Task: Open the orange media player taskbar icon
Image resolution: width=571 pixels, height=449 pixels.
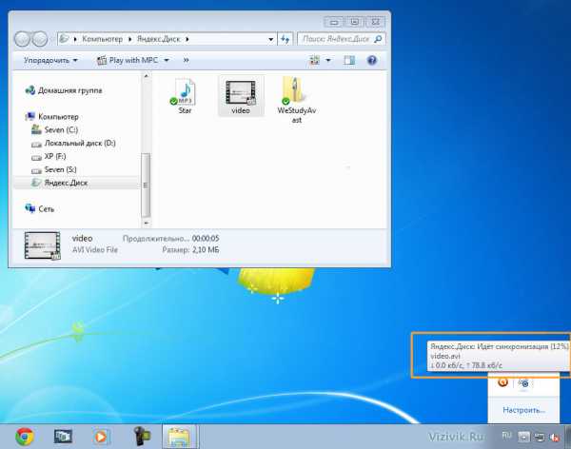Action: pos(101,437)
